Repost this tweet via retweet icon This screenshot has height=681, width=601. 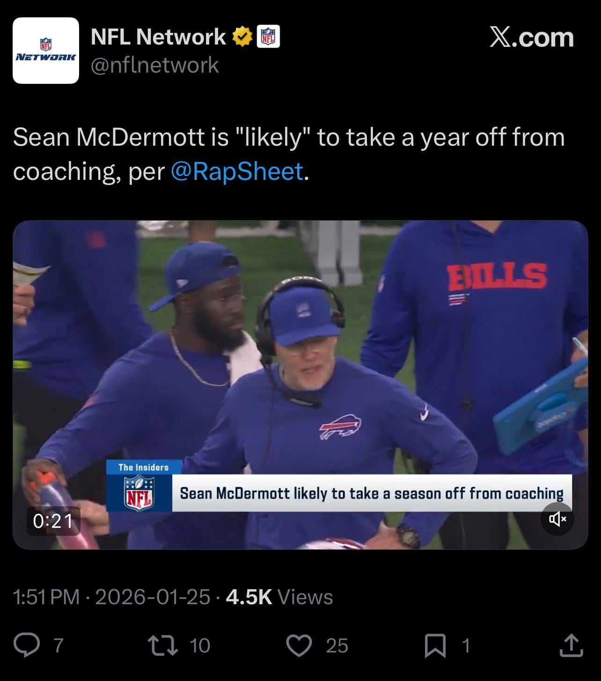(162, 645)
